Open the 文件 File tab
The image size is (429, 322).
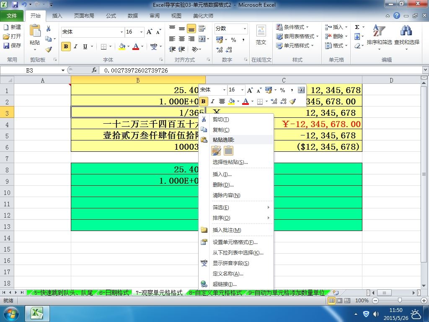(x=11, y=16)
